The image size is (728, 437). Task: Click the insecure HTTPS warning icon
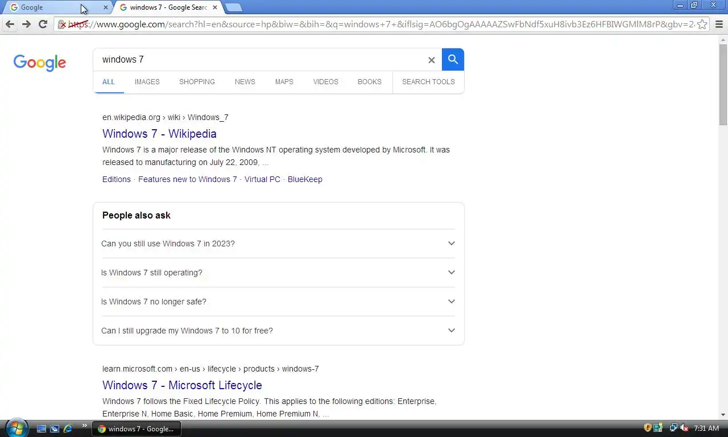pos(63,24)
